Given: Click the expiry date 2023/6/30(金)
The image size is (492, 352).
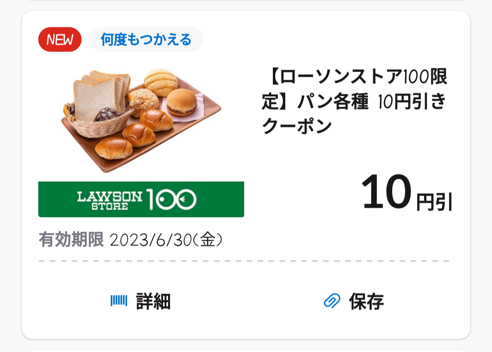Looking at the screenshot, I should click(166, 240).
